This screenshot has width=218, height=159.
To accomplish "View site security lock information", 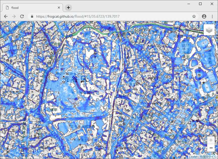I will point(32,16).
